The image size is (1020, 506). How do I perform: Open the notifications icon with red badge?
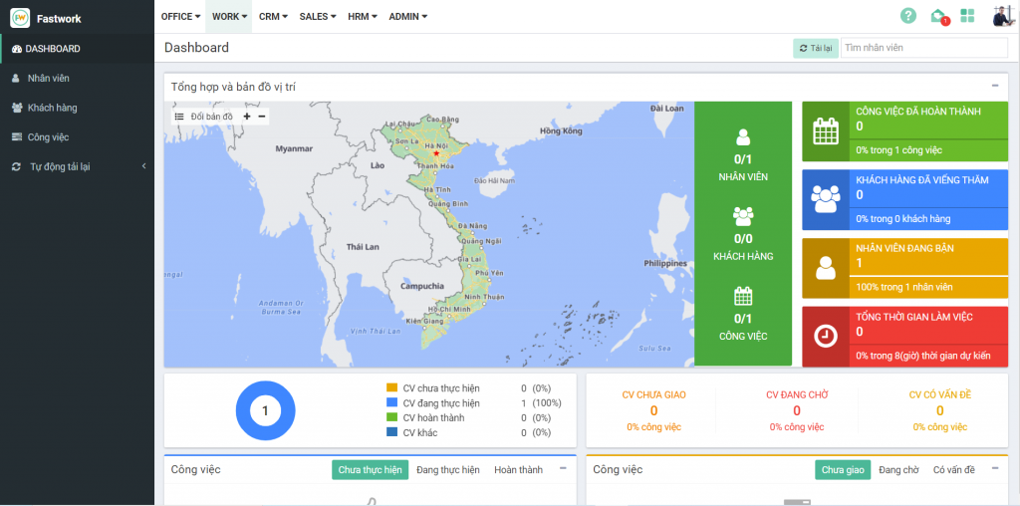938,16
